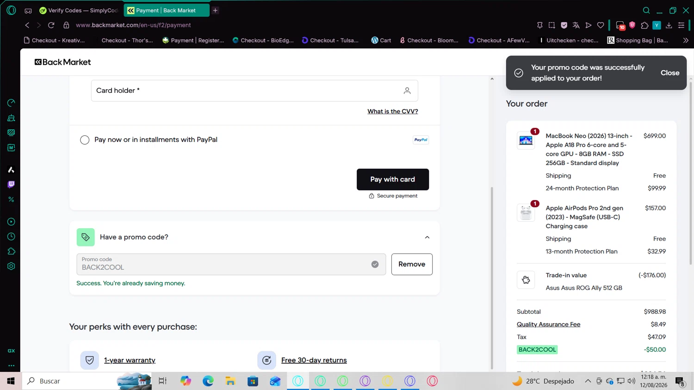Click the Opera GX logo menu
The image size is (694, 390).
pos(11,10)
